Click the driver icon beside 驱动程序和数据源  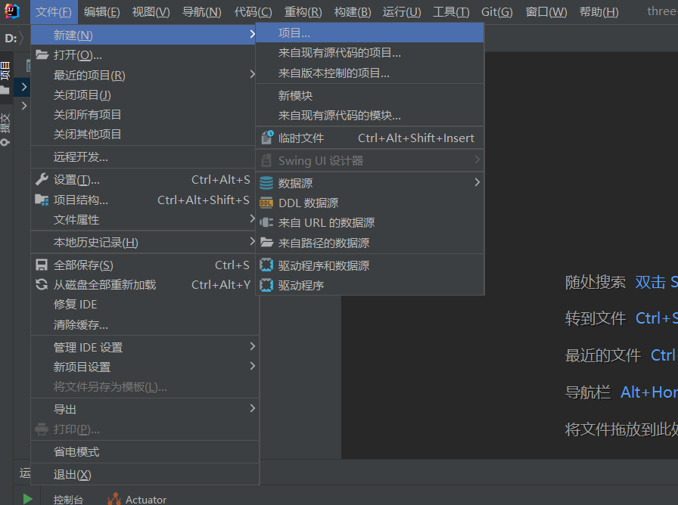tap(266, 265)
